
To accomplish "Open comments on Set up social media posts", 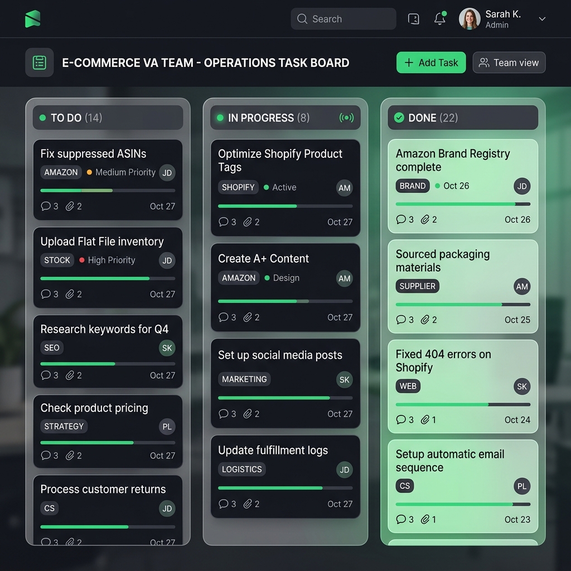I will point(228,414).
